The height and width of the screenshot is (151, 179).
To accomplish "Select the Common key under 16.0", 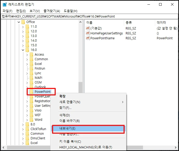I will point(41,59).
